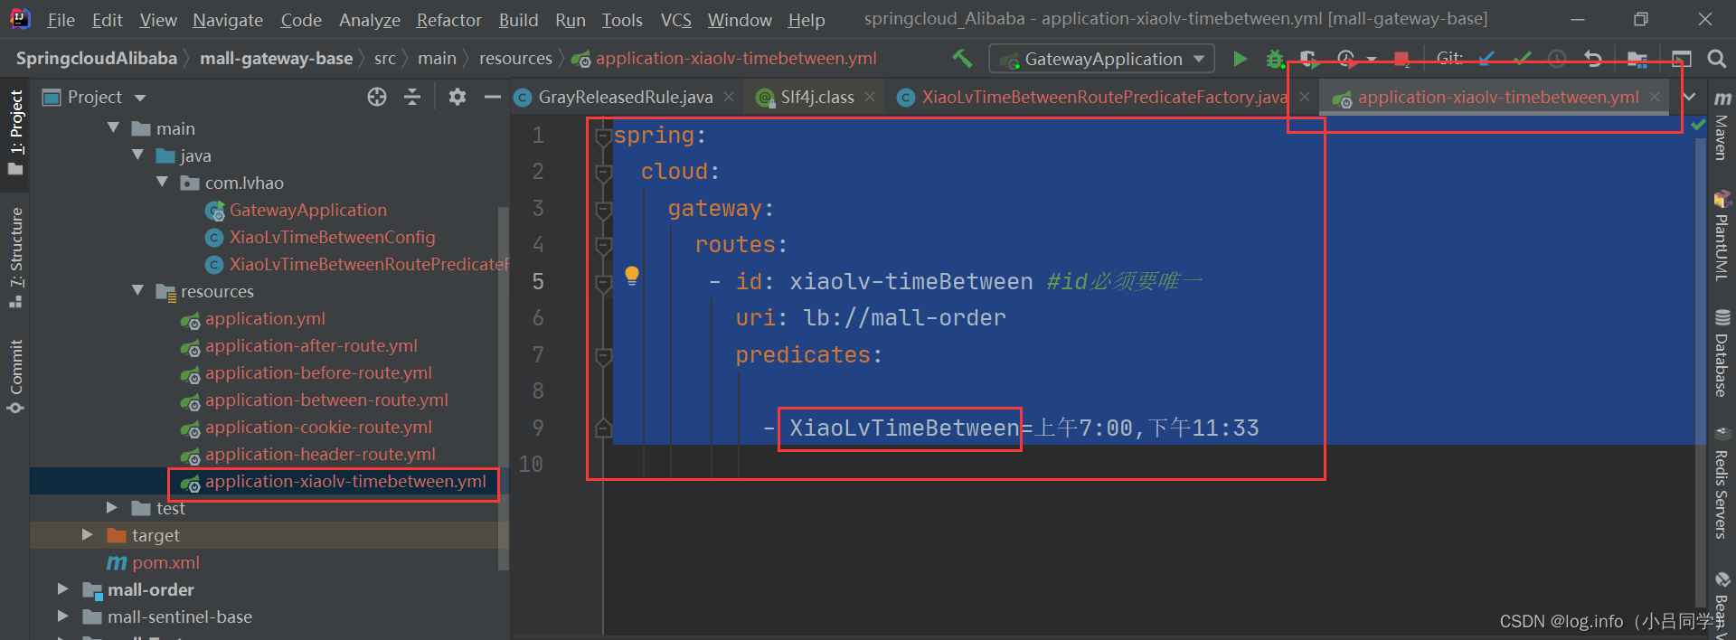
Task: Toggle the Redis Servers tool window
Action: click(1722, 484)
